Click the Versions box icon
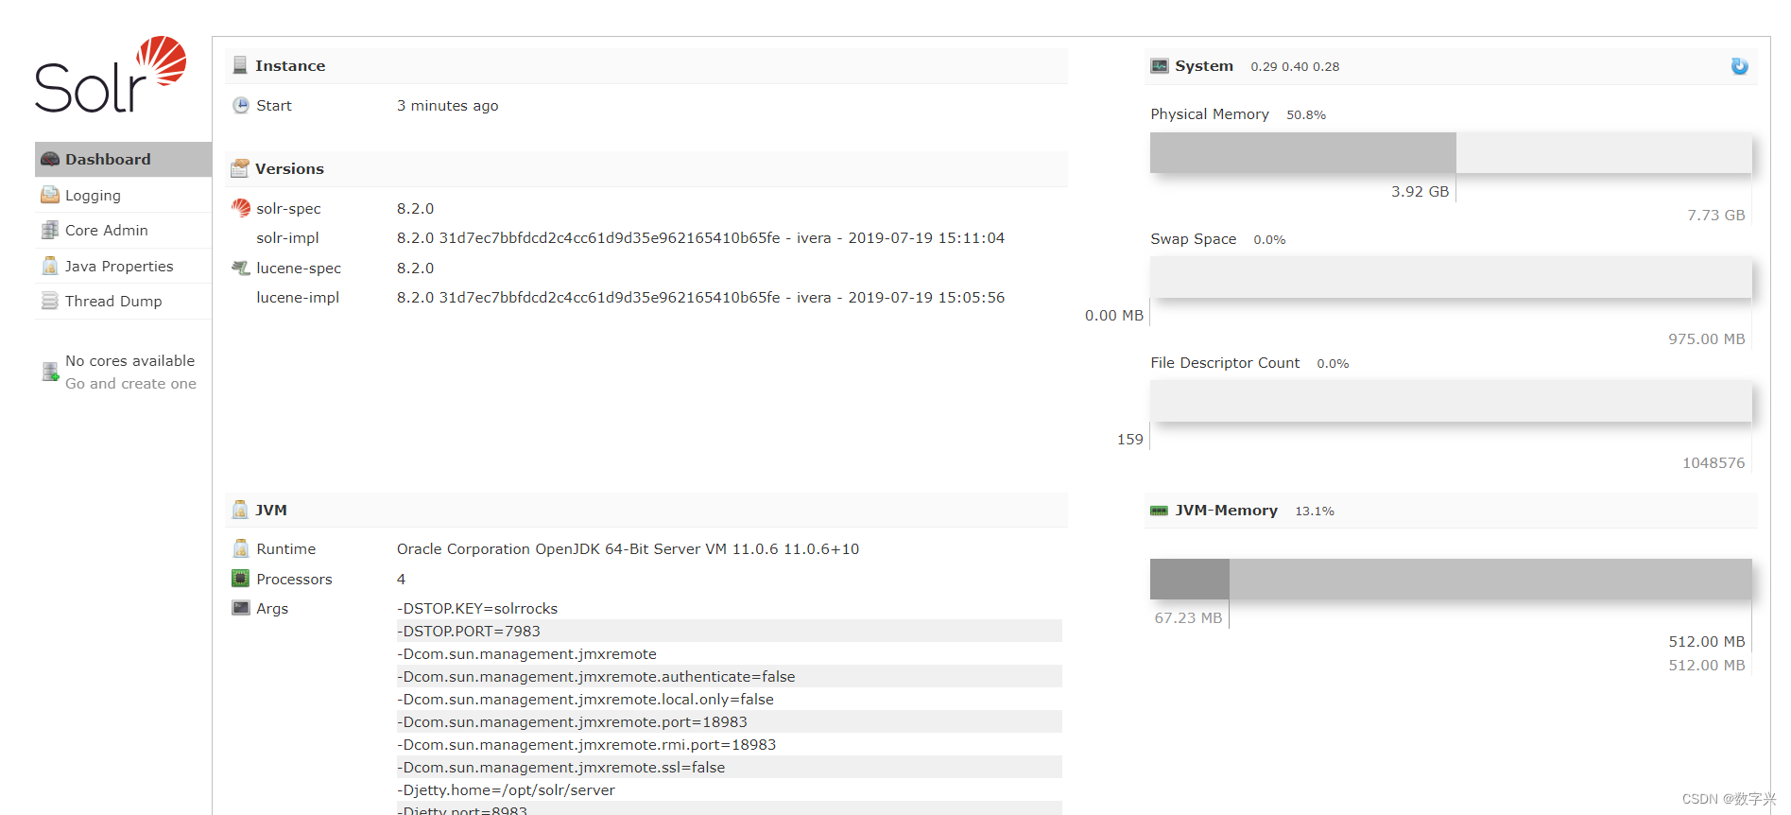The image size is (1791, 815). (x=240, y=168)
